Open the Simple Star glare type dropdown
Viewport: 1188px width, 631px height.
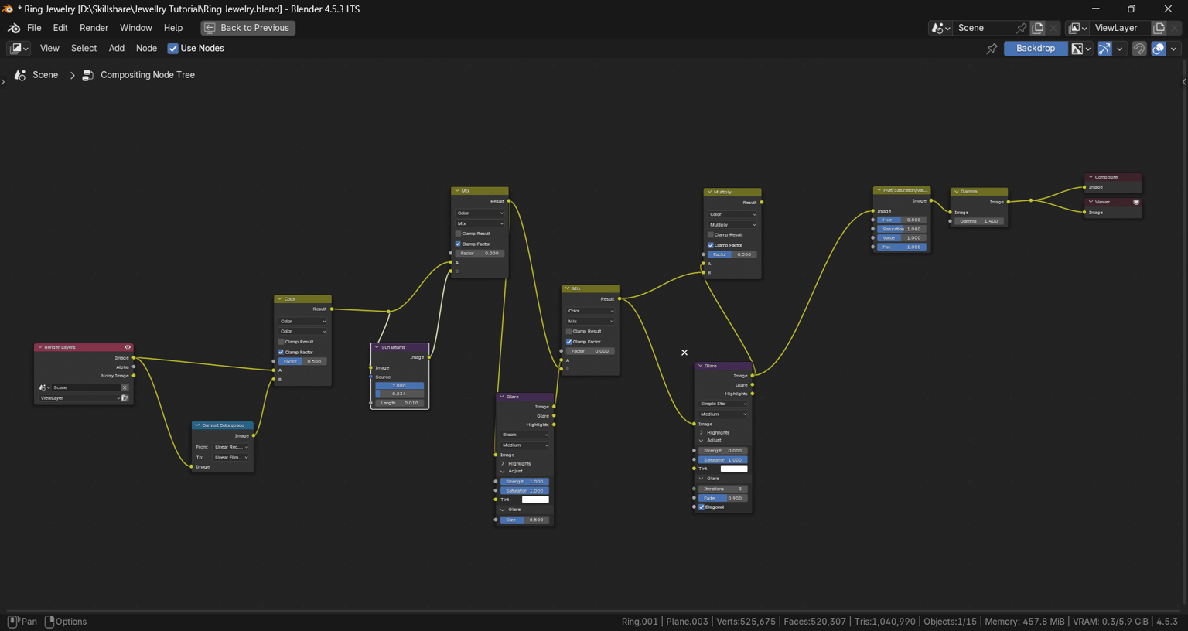723,404
